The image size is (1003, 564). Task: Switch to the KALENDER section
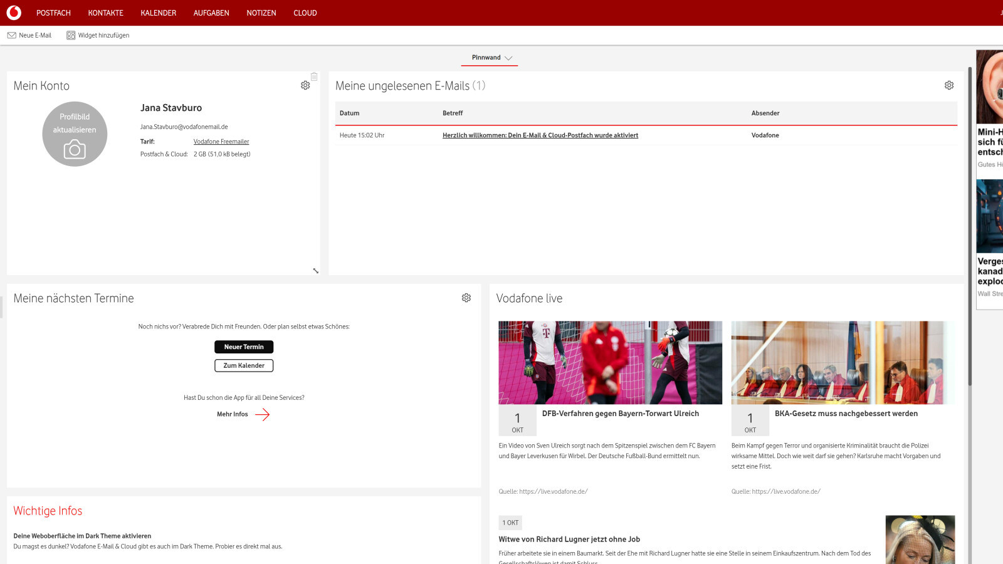pyautogui.click(x=157, y=13)
